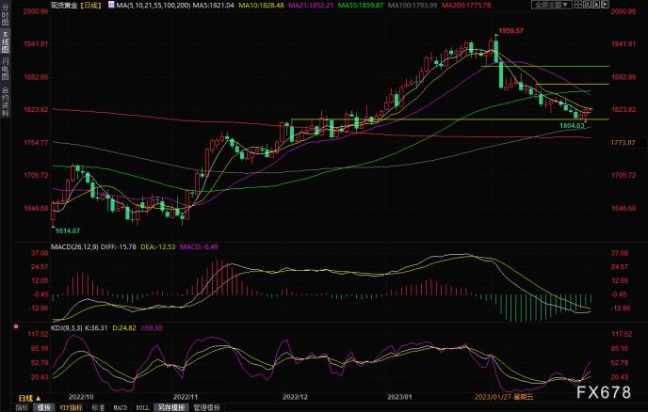648x412 pixels.
Task: Click the MA55:1859.87 value
Action: pyautogui.click(x=361, y=6)
